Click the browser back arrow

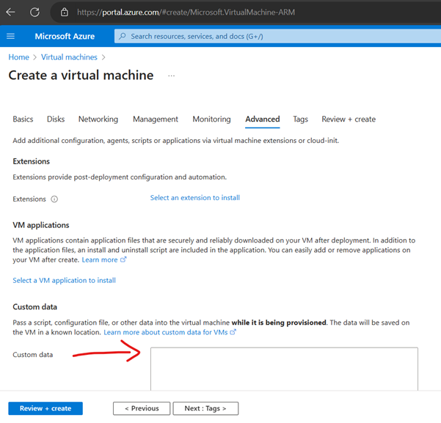(x=11, y=12)
